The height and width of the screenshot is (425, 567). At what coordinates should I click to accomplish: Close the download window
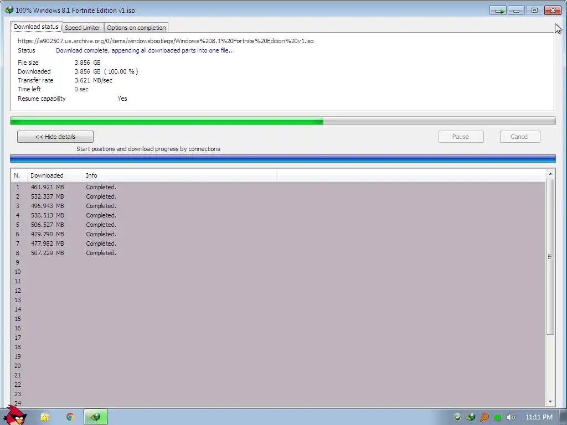pyautogui.click(x=553, y=11)
